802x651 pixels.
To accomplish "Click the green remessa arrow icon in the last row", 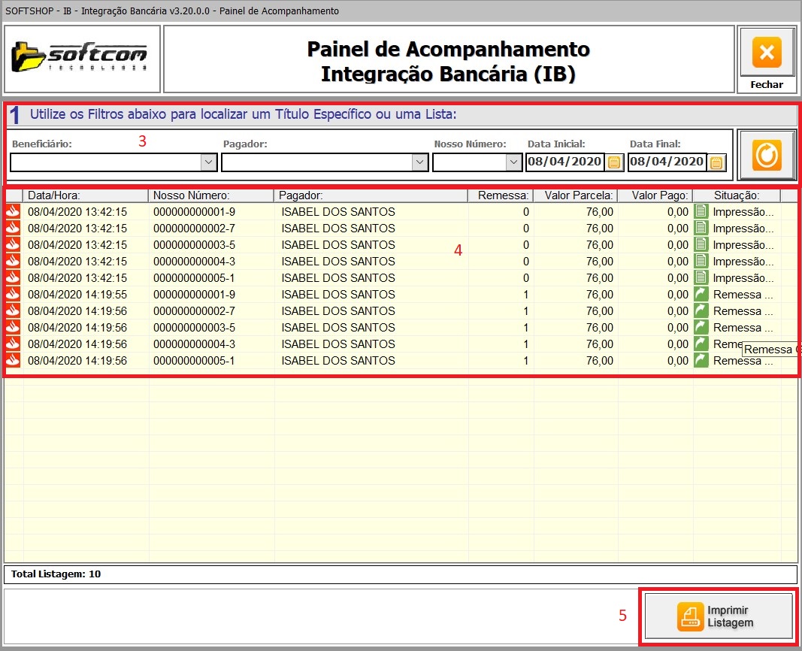I will click(x=701, y=360).
